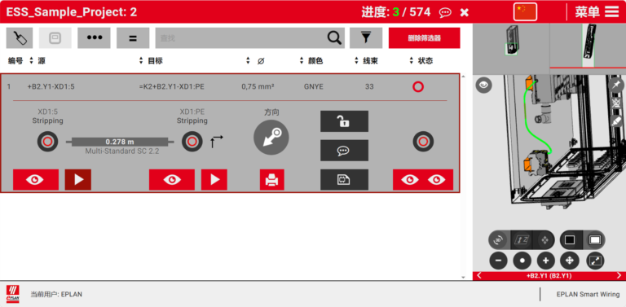The width and height of the screenshot is (626, 307).
Task: Click the unlock padlock button
Action: tap(344, 121)
